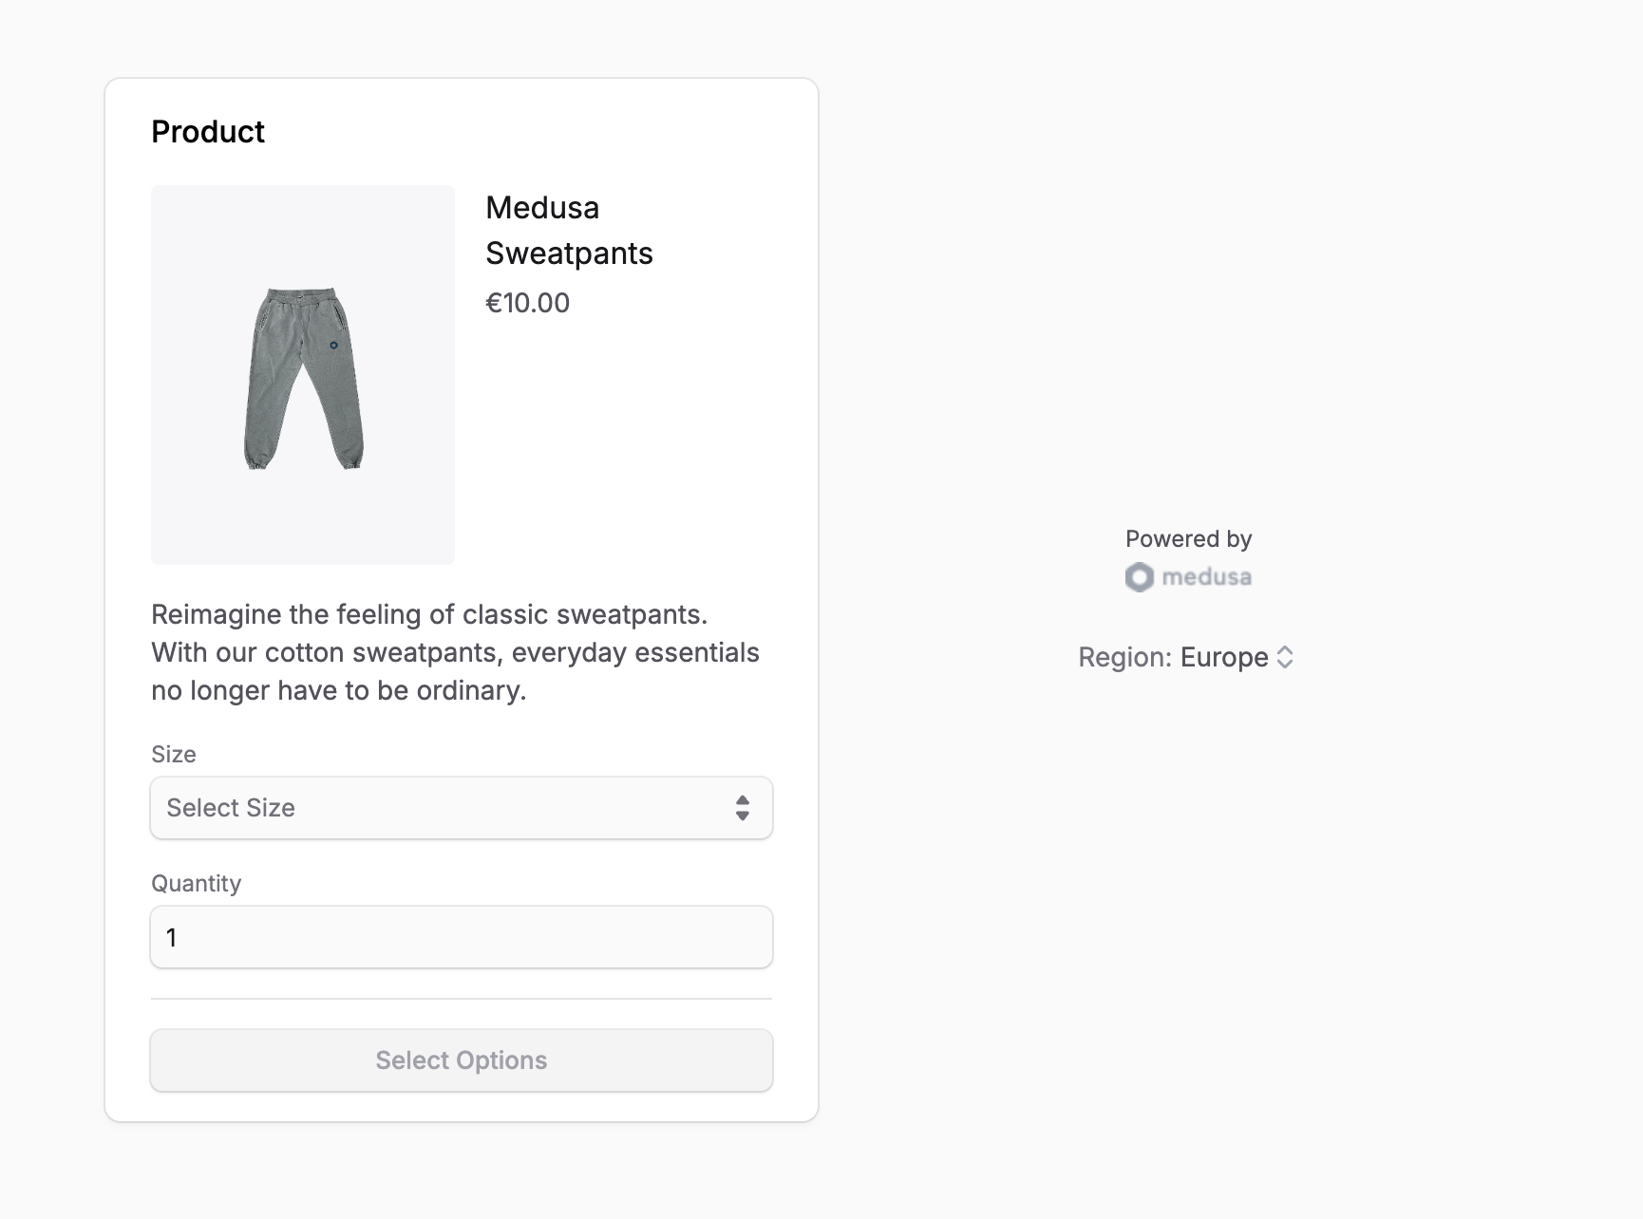Screen dimensions: 1643x1219
Task: Click the Product heading
Action: point(207,132)
